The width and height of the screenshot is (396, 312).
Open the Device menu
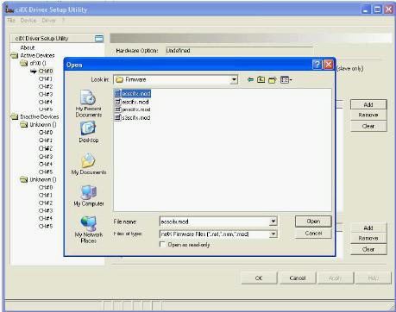28,21
